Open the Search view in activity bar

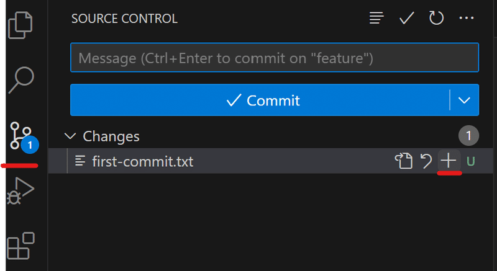(21, 80)
